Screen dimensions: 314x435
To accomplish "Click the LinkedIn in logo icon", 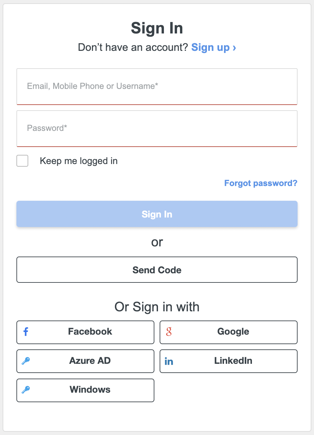I will tap(169, 361).
